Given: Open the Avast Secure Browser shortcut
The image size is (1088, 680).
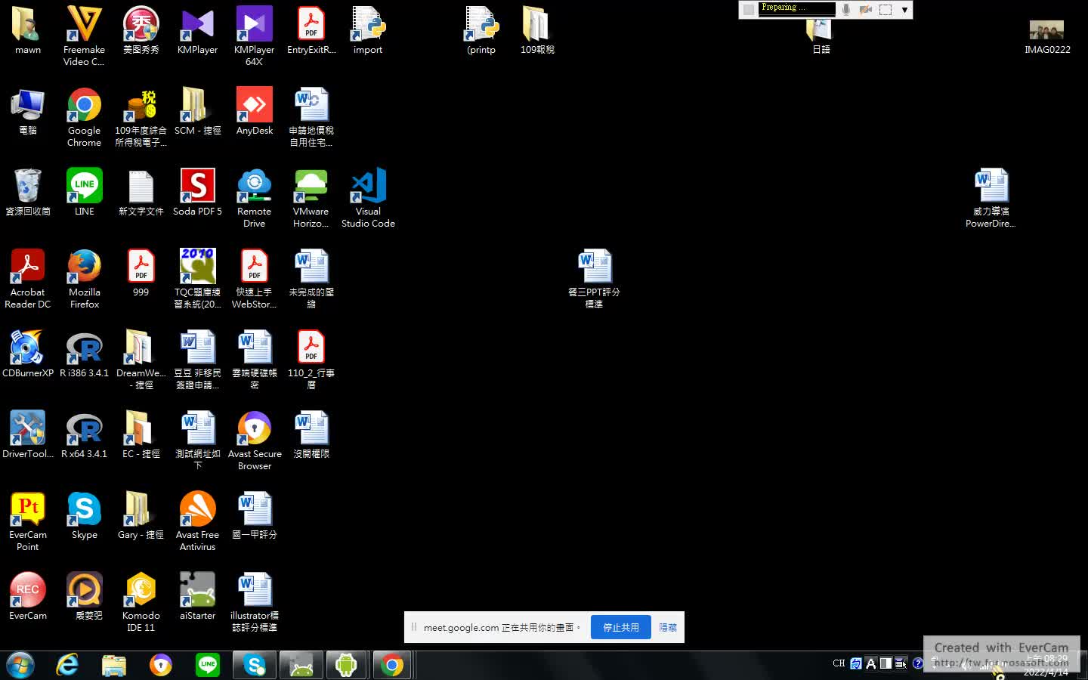Looking at the screenshot, I should pyautogui.click(x=254, y=440).
